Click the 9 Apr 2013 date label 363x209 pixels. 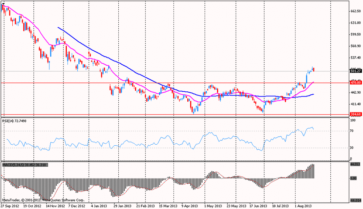point(189,206)
